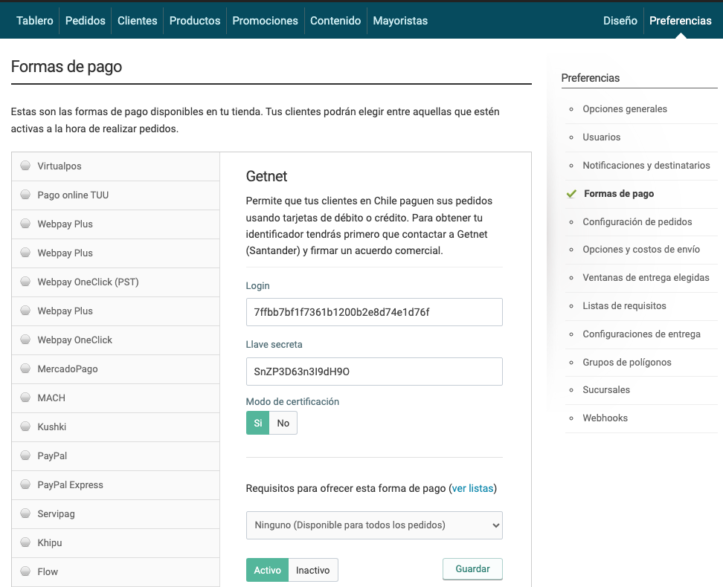Viewport: 723px width, 587px height.
Task: Select the Promociones nav item
Action: tap(265, 21)
